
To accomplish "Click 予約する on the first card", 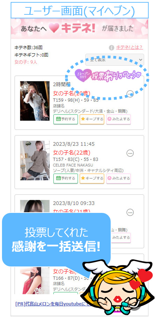I will click(x=65, y=119).
